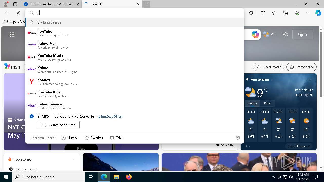
Task: Open the notification center icon
Action: 316,177
